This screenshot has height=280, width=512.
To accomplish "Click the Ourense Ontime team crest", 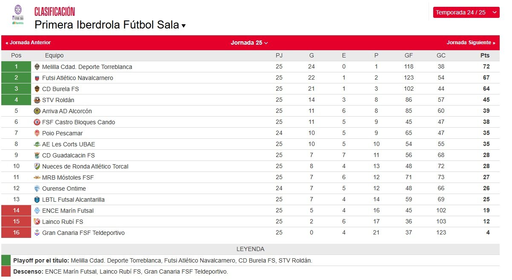I will 37,189.
